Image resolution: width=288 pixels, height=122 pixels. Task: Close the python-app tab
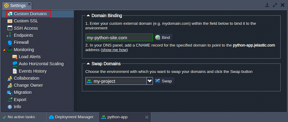pyautogui.click(x=147, y=117)
